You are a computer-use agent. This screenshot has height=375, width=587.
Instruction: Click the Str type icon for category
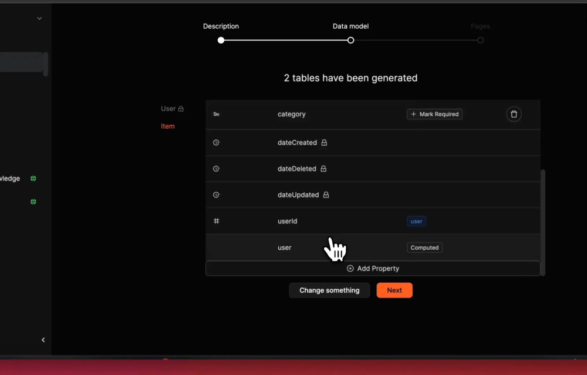click(217, 114)
